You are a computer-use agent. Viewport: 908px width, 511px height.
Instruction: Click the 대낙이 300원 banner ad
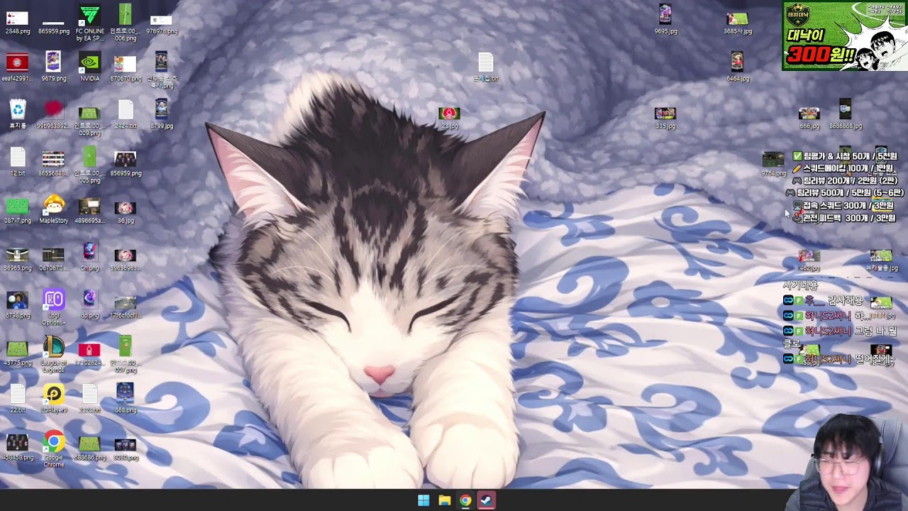pos(844,35)
